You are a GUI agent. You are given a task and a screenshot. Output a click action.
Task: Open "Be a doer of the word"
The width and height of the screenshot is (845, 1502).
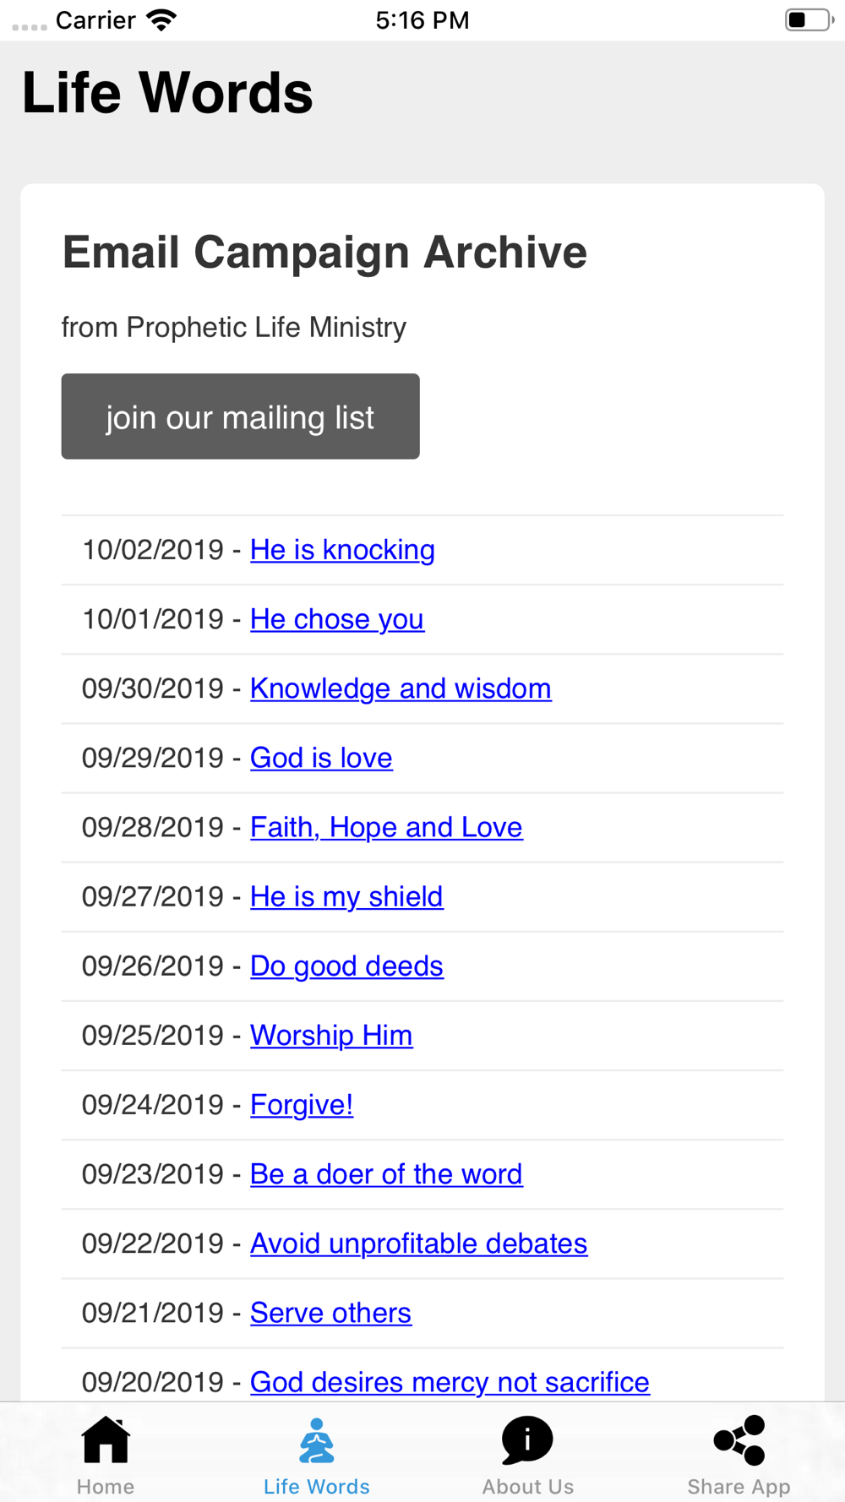386,1173
